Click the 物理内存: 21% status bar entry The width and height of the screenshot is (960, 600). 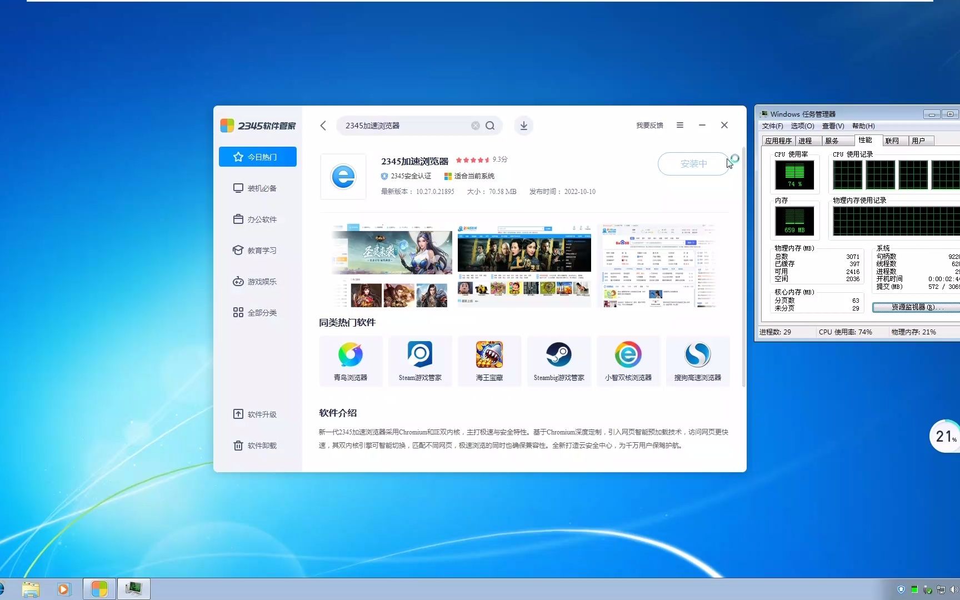(x=914, y=332)
